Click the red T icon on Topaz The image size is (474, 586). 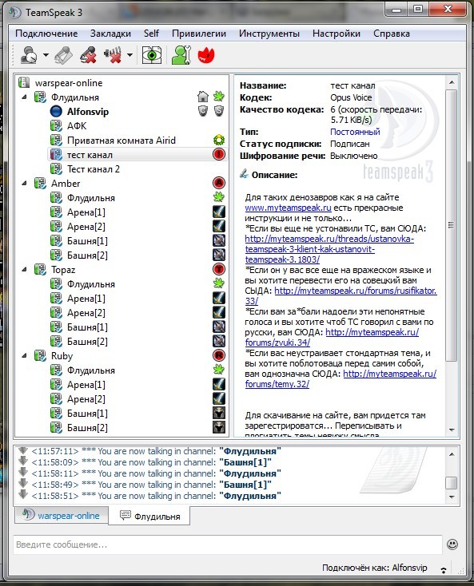point(219,269)
